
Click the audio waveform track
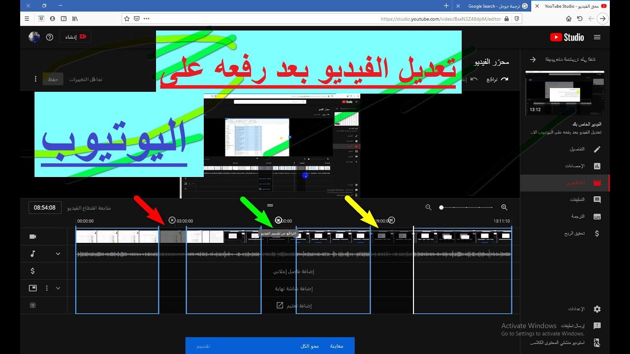click(x=294, y=254)
